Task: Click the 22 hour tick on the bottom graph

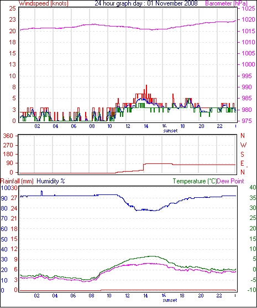Action: 219,296
